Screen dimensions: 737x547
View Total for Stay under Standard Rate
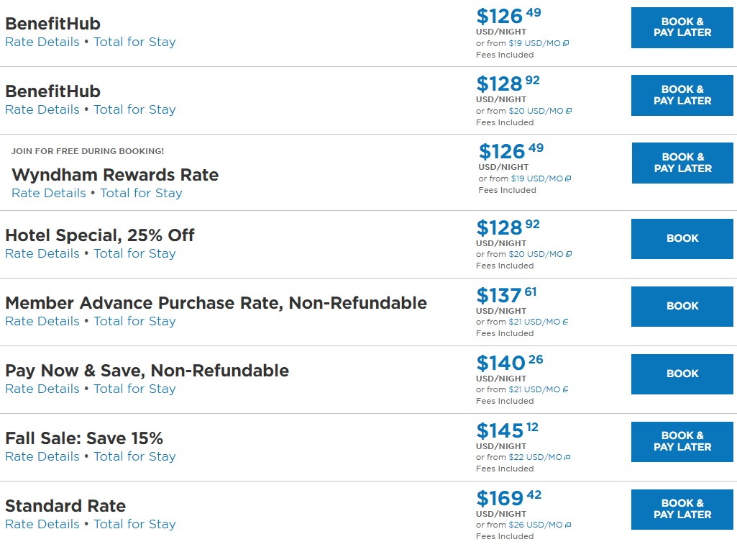click(134, 524)
